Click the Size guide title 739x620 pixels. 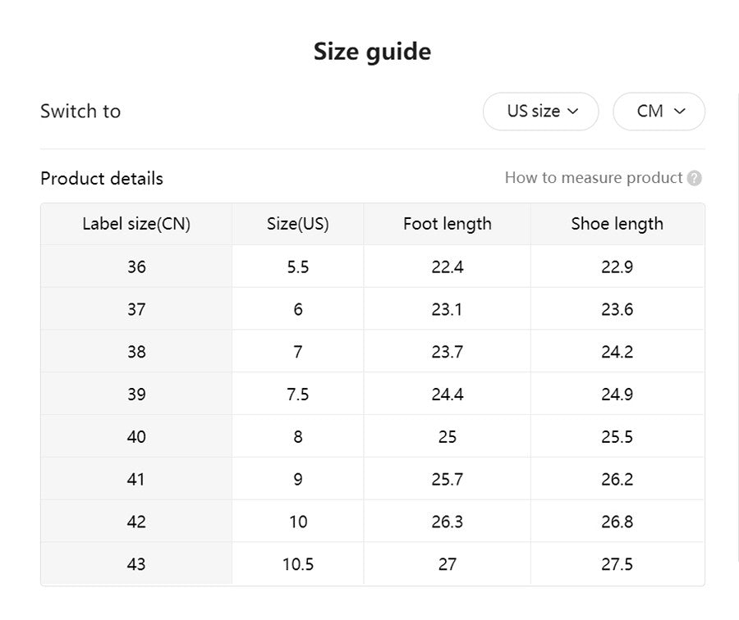[370, 51]
